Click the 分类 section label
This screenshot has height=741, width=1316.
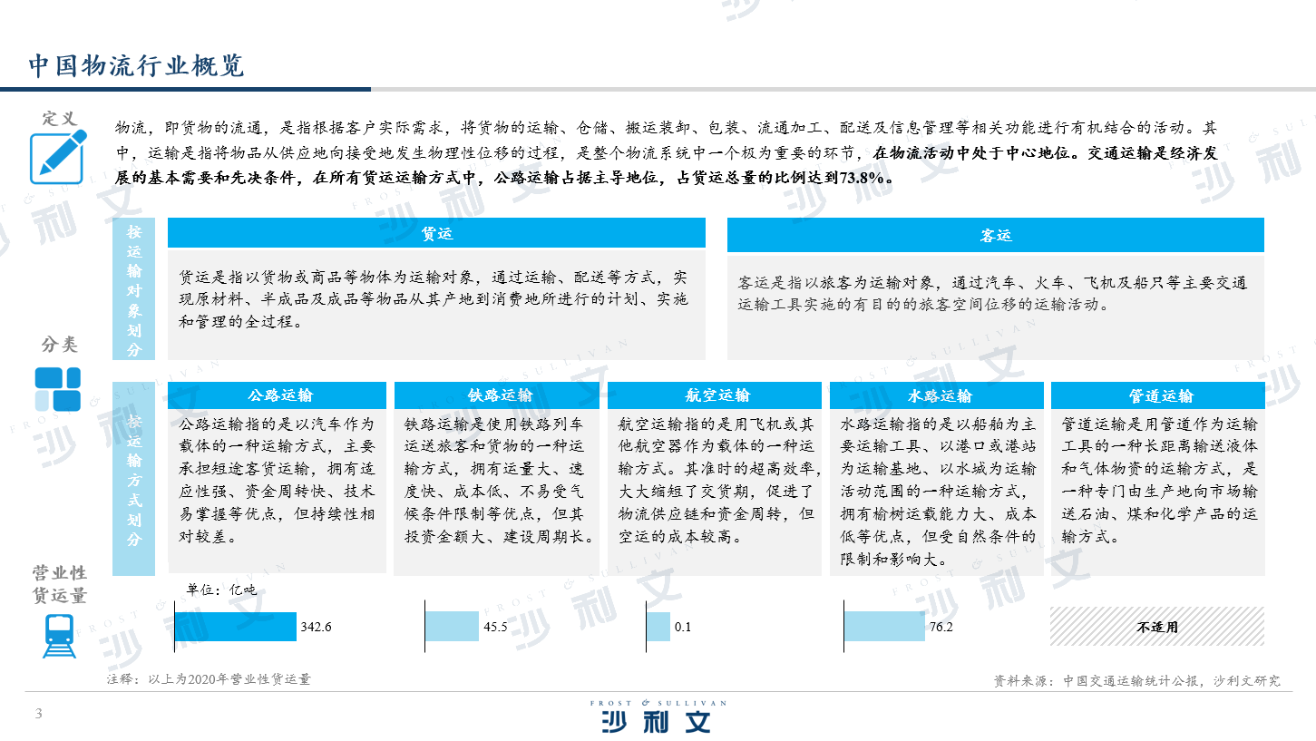[60, 345]
